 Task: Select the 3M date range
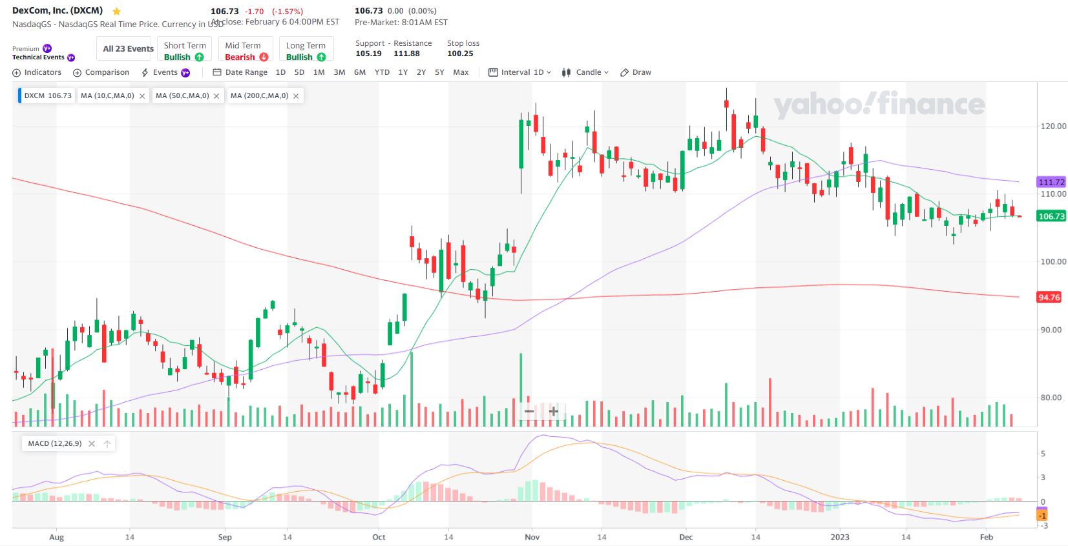coord(339,72)
